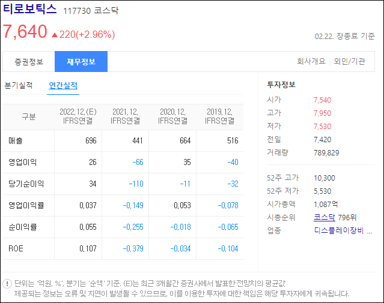Open the 종권정보 tab
The image size is (384, 303).
coord(29,62)
